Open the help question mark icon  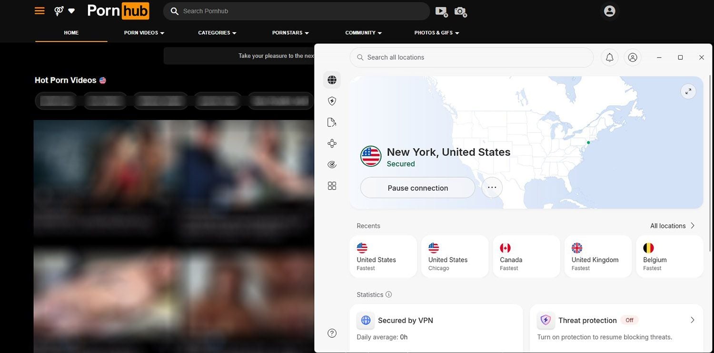tap(332, 333)
